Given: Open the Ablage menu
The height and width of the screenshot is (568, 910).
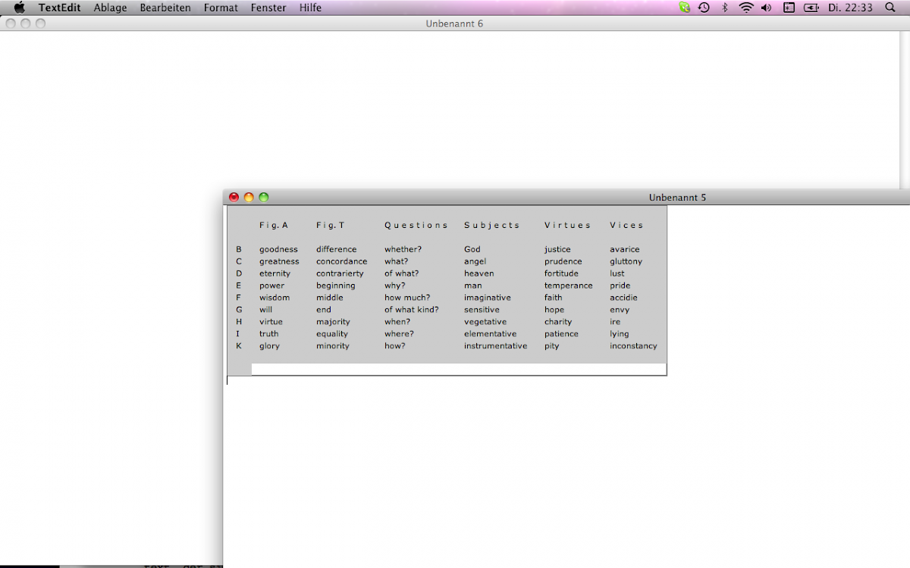Looking at the screenshot, I should click(x=110, y=8).
